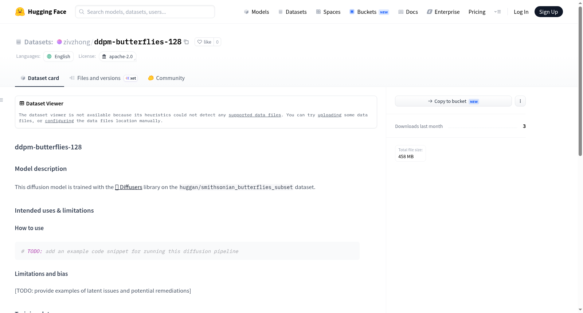
Task: Click the Datasets database icon in navigation
Action: pyautogui.click(x=281, y=12)
